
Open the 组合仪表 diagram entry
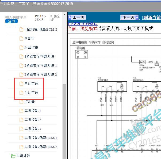(31, 47)
